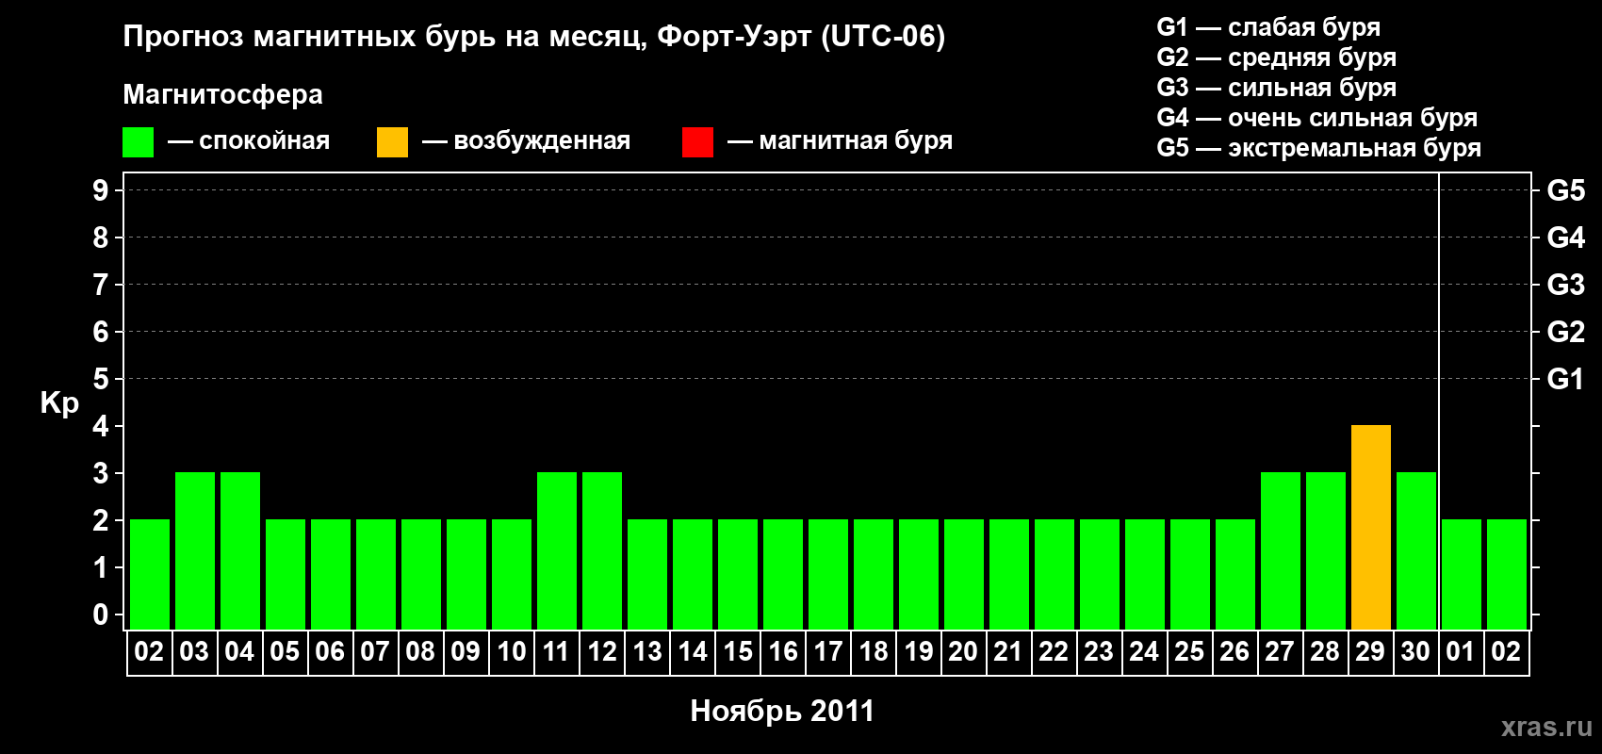This screenshot has height=754, width=1602.
Task: Click the G1 label on right axis
Action: tap(1565, 379)
